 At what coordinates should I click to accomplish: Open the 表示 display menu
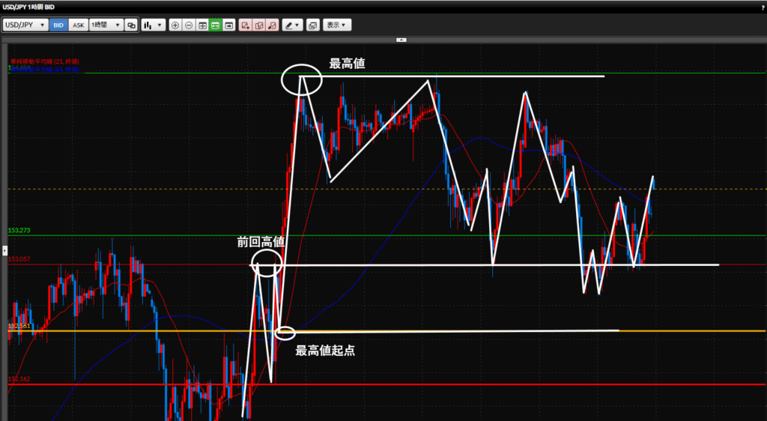click(x=337, y=25)
